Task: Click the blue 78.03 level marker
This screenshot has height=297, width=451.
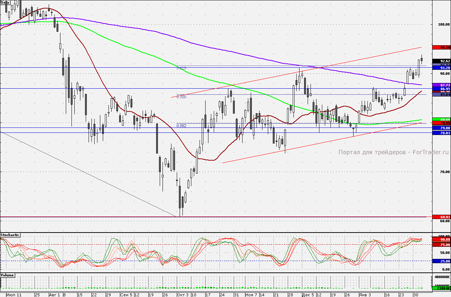Action: coord(441,133)
